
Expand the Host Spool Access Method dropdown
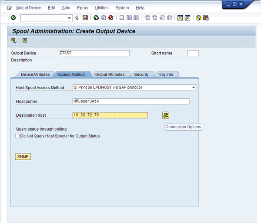[193, 88]
